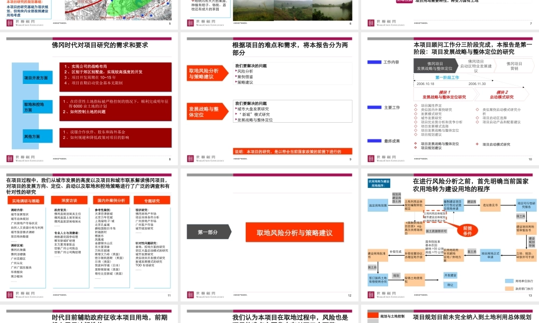Click the orange 取地风险分析与策略建议 arrow on slide 9

(x=208, y=73)
